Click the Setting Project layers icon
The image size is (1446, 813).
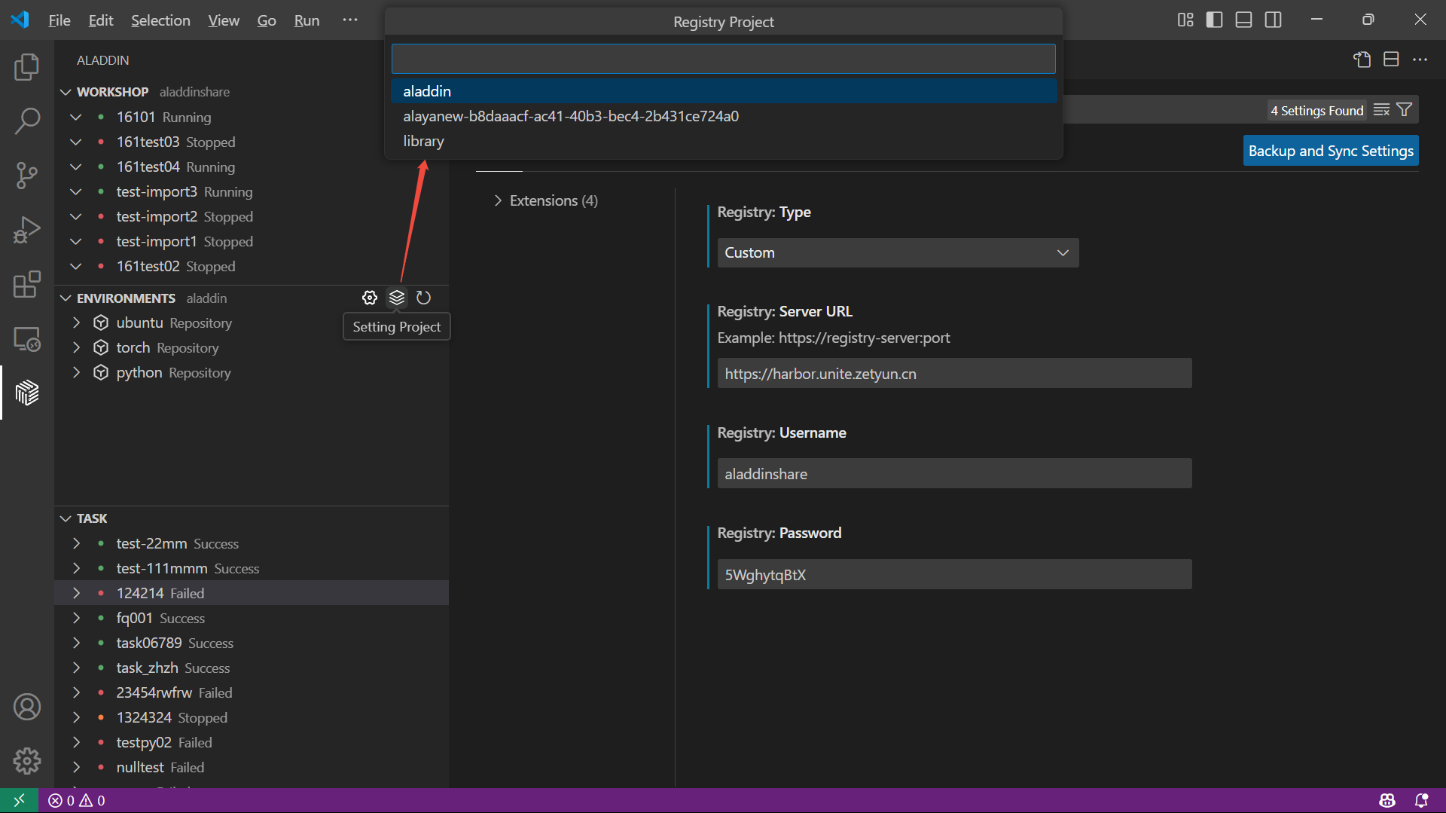click(397, 297)
